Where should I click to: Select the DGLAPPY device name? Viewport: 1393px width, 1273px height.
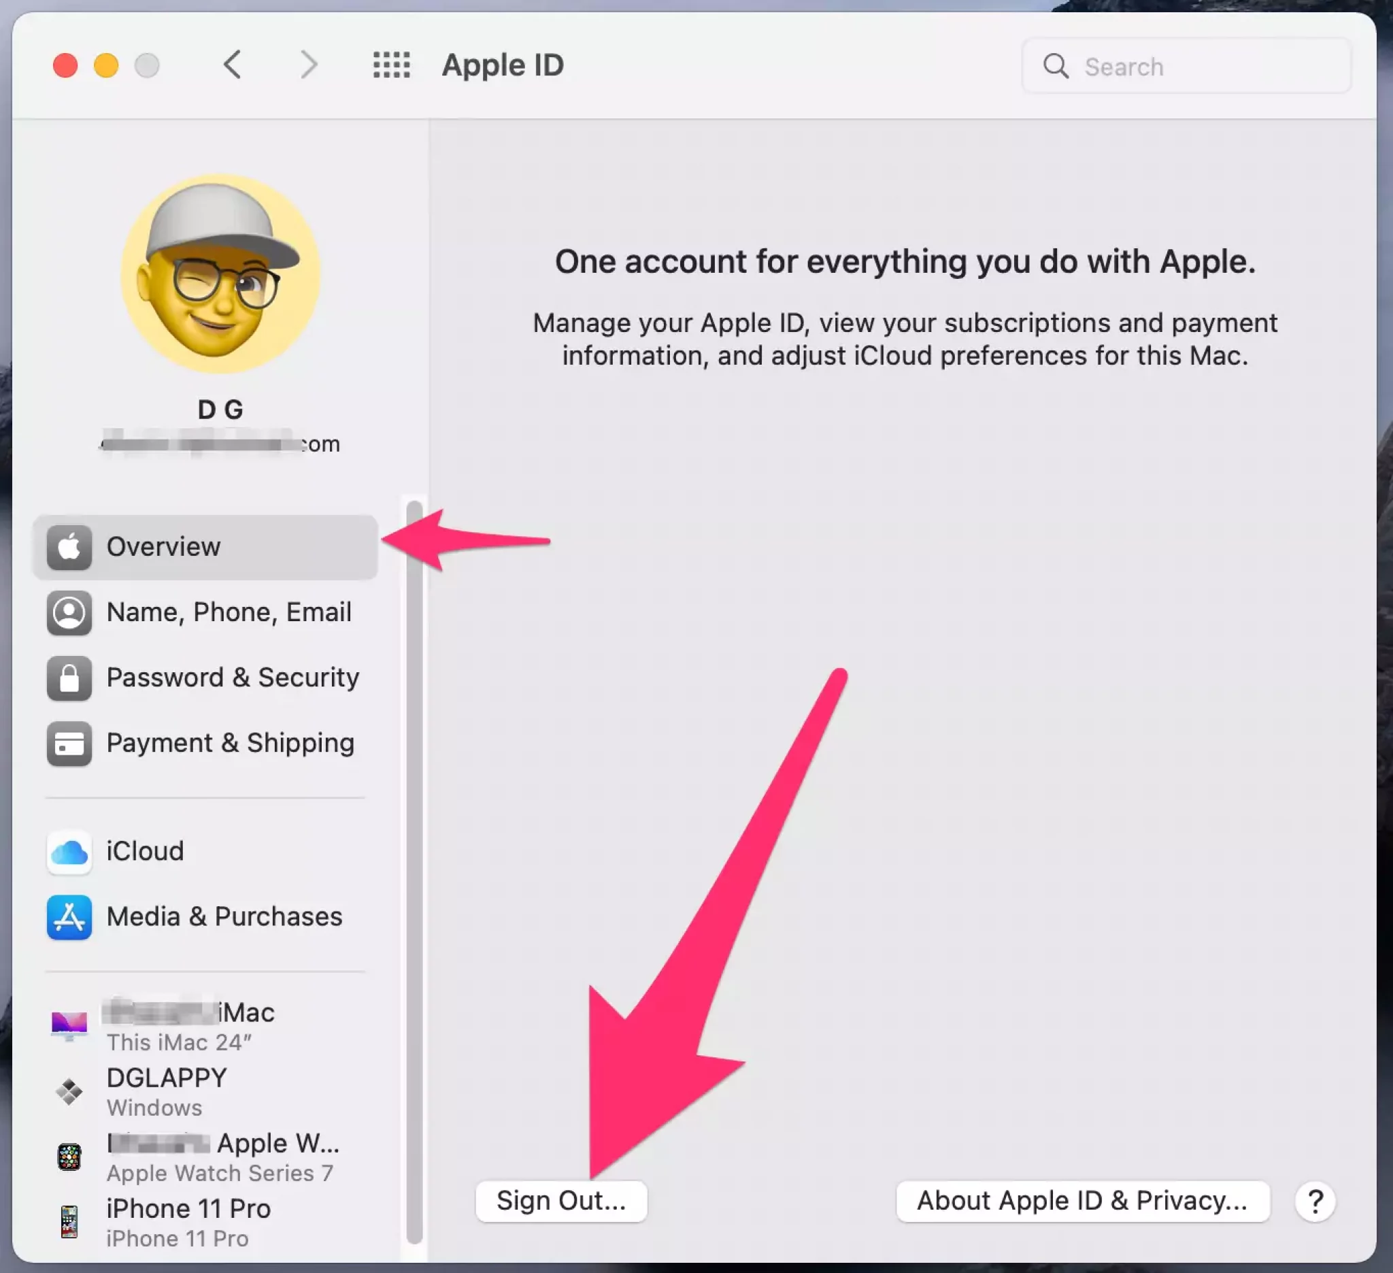[167, 1078]
